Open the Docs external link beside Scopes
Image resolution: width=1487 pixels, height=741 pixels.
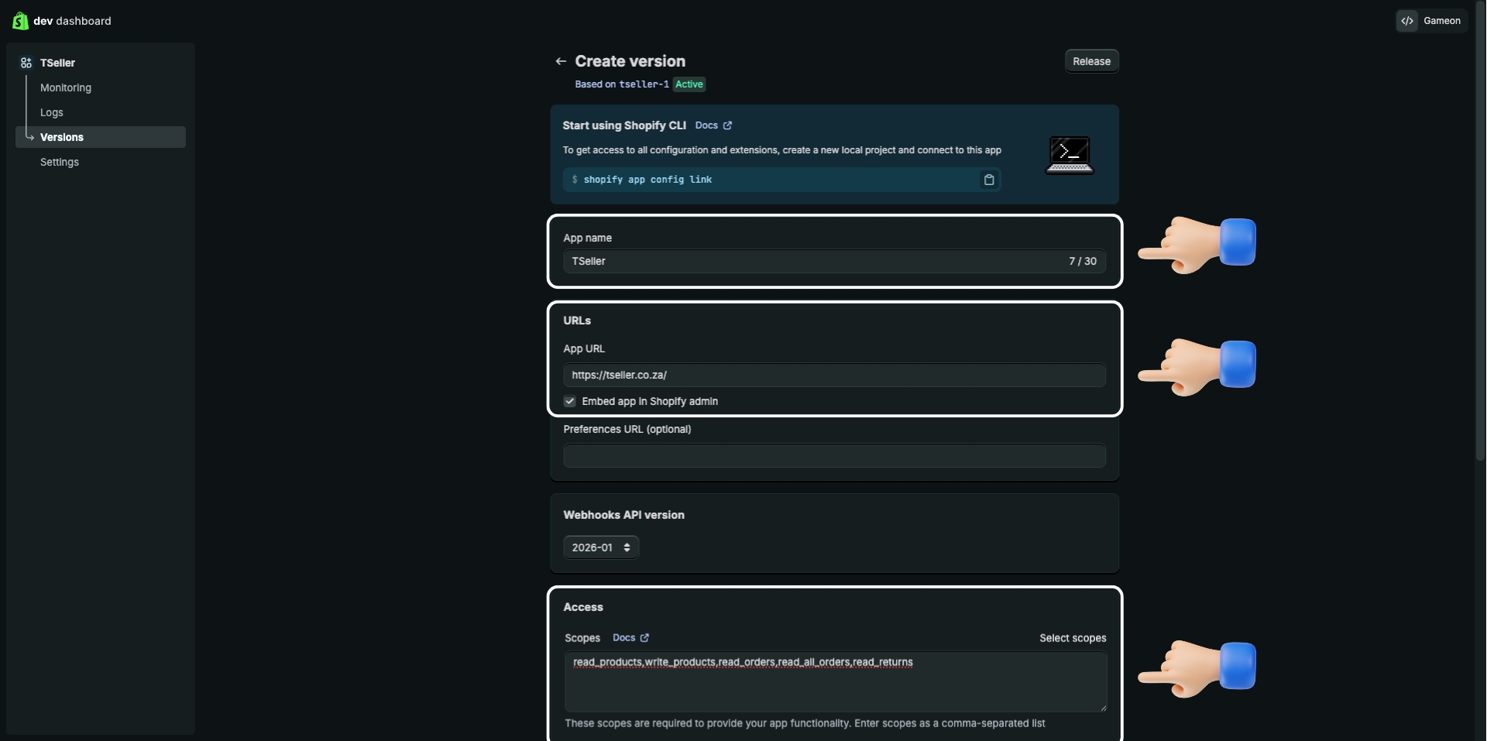(630, 637)
